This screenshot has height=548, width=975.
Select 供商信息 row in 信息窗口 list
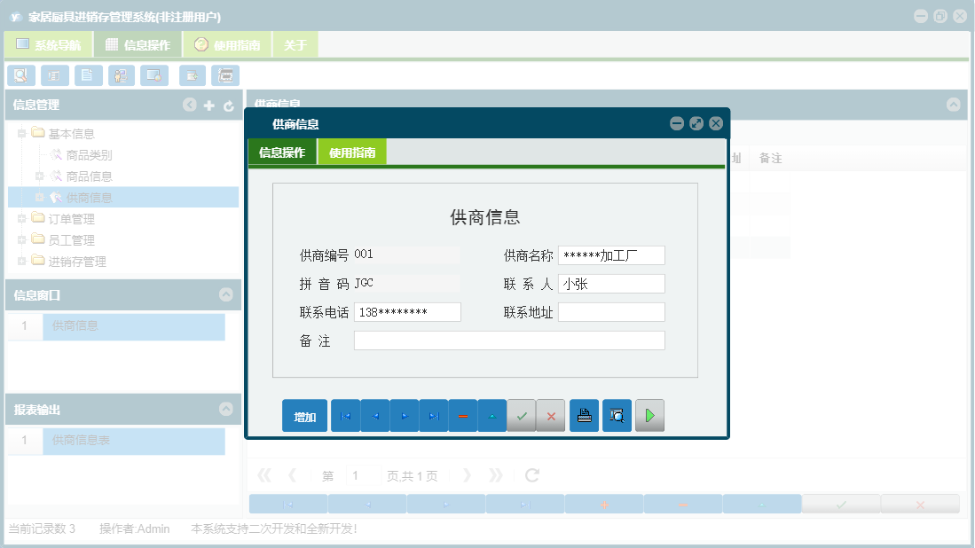point(134,326)
